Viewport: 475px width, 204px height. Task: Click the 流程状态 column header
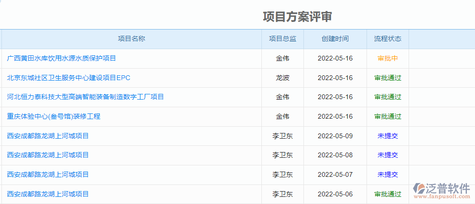388,39
